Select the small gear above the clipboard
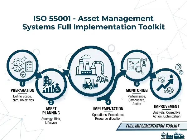 coord(25,58)
